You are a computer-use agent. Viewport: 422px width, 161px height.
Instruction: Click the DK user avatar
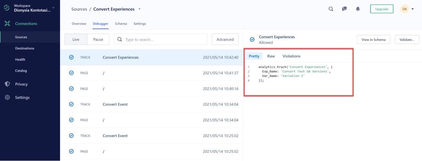(x=405, y=9)
